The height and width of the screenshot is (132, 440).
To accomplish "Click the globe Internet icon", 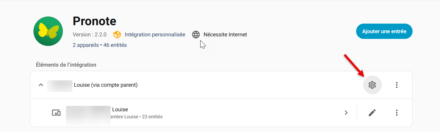I will (196, 34).
